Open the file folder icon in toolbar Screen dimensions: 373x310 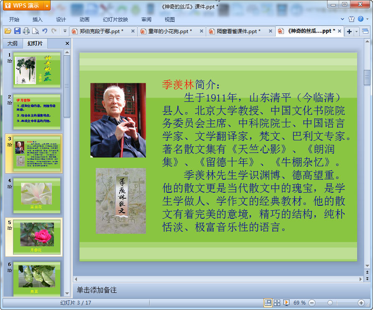[x=8, y=31]
